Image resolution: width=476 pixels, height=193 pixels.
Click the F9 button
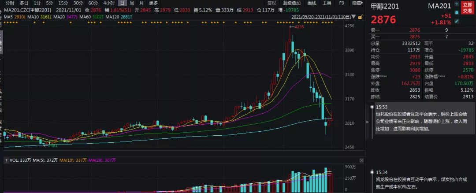(x=342, y=4)
